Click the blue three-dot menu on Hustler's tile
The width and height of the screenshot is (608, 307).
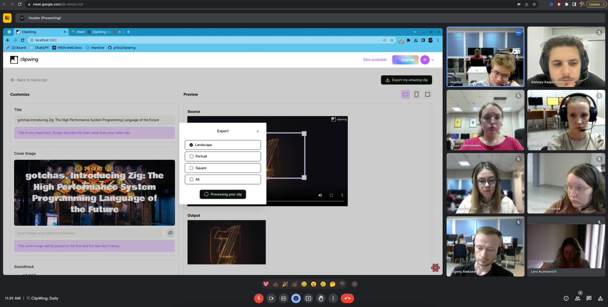(518, 33)
